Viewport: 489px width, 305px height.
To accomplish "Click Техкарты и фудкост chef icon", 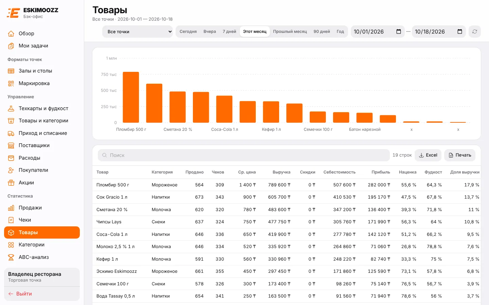I will coord(11,108).
